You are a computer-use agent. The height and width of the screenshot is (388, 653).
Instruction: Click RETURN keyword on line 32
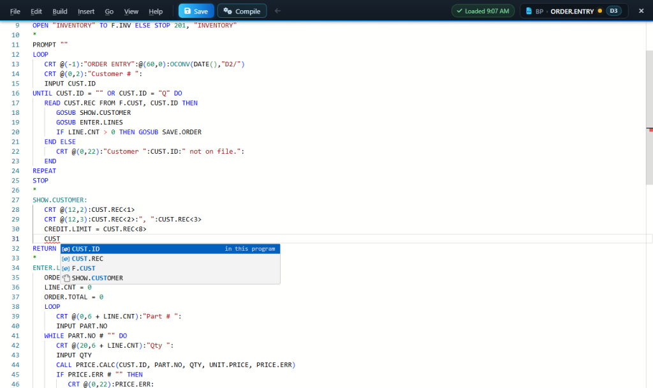44,248
